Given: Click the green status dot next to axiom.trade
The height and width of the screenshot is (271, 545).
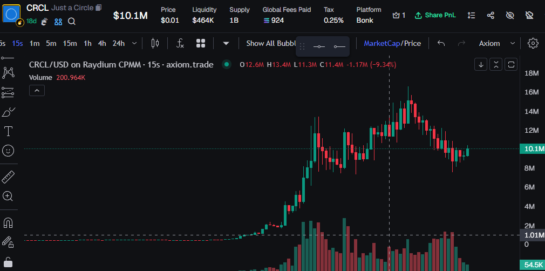Looking at the screenshot, I should 227,64.
